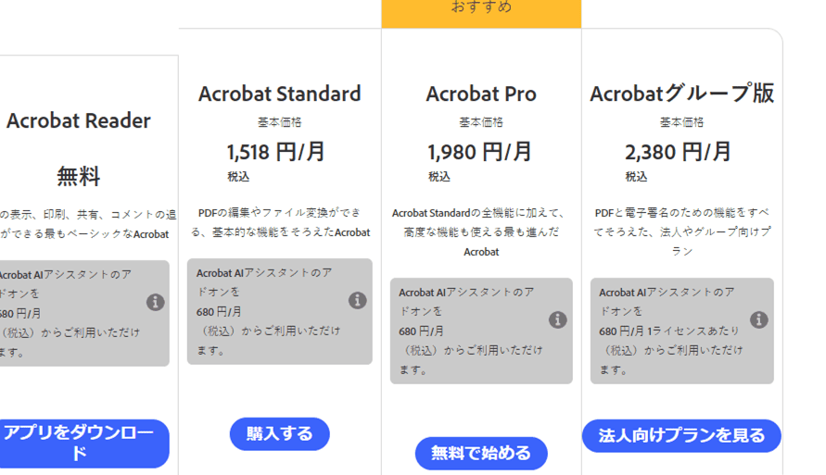Click the info icon in Acrobat Pro add-on box

558,319
